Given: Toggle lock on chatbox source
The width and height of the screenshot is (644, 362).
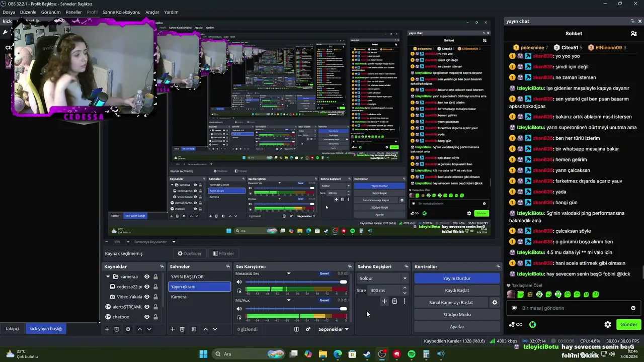Looking at the screenshot, I should [x=155, y=317].
